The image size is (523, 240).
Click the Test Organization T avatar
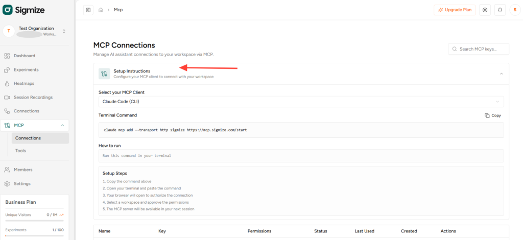9,31
